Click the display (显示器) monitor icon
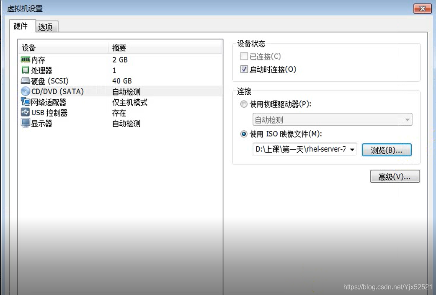 [x=25, y=123]
